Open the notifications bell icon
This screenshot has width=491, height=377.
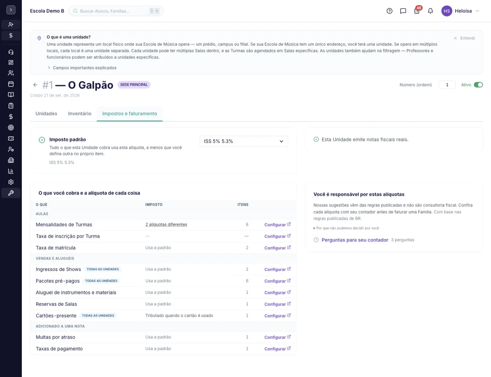pyautogui.click(x=430, y=11)
